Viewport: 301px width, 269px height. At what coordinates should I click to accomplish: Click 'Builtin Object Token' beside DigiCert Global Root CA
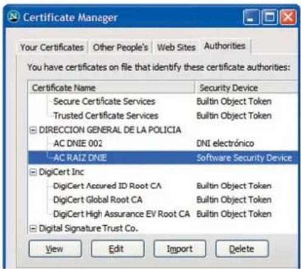click(234, 200)
